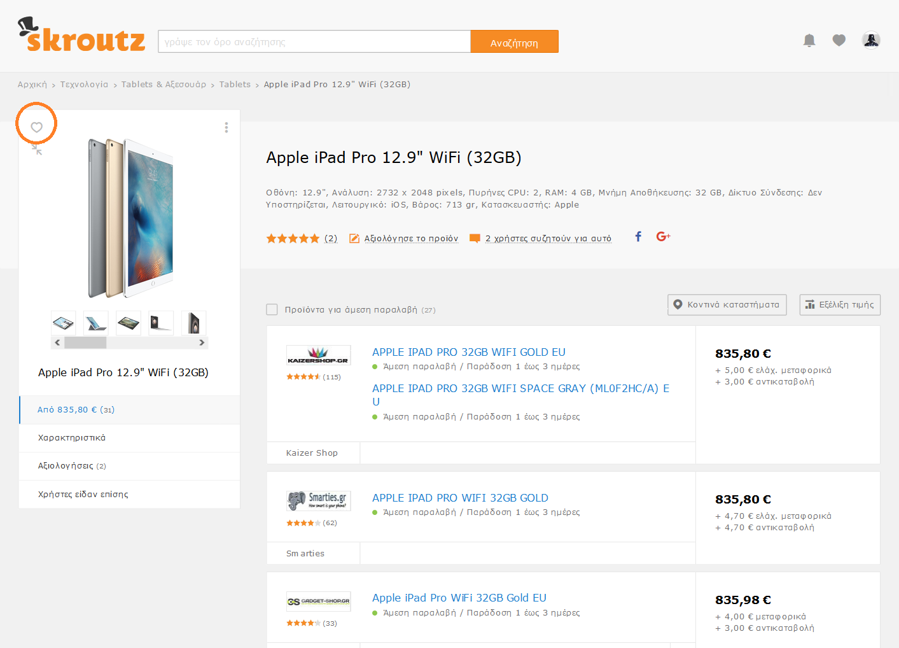Select Χαρακτηριστικά sidebar tab
This screenshot has height=648, width=899.
130,438
